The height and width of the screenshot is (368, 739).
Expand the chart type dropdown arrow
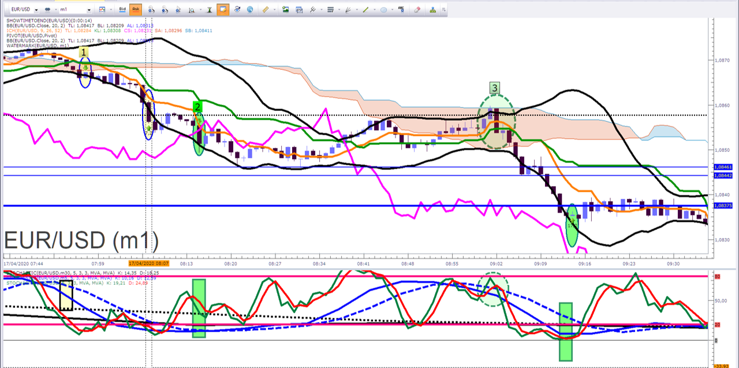click(x=111, y=10)
